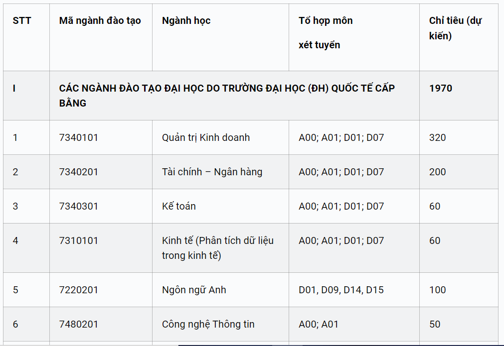This screenshot has height=346, width=504.
Task: Select the combination in Tài chính row
Action: click(x=341, y=172)
